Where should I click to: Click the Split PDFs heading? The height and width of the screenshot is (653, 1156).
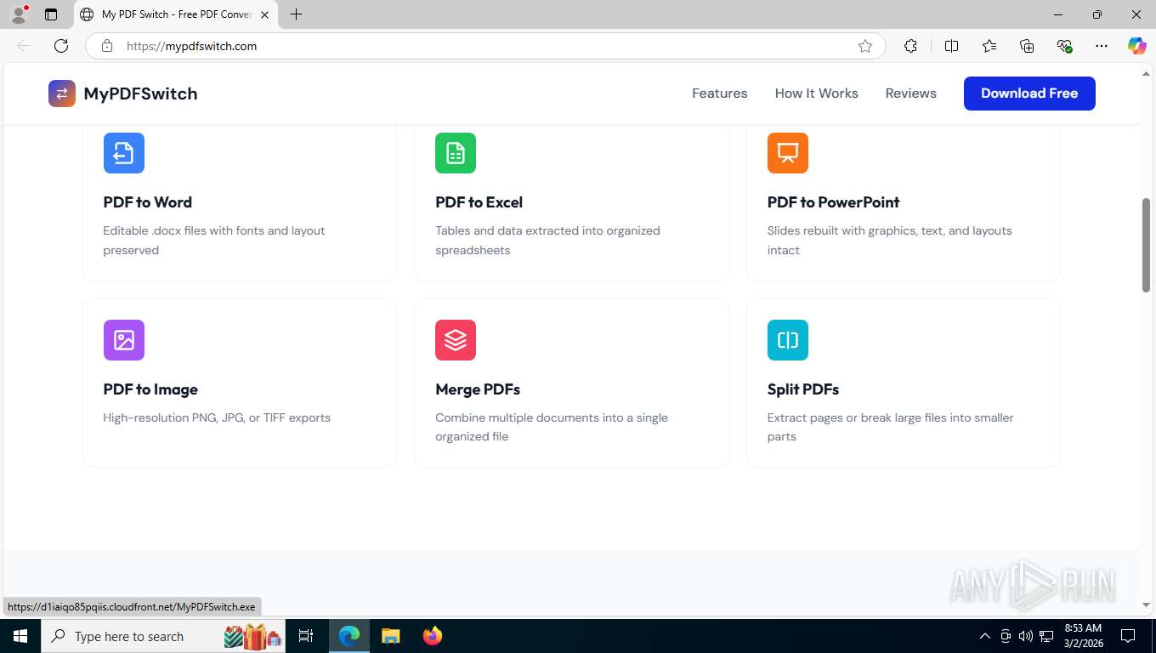pyautogui.click(x=803, y=389)
